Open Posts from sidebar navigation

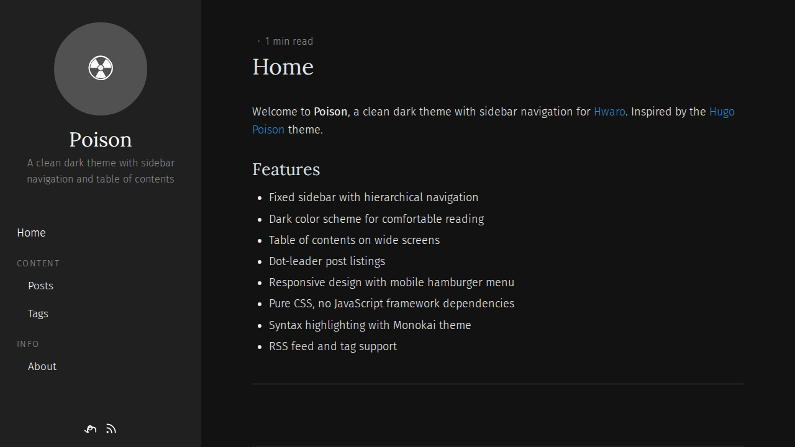coord(40,286)
